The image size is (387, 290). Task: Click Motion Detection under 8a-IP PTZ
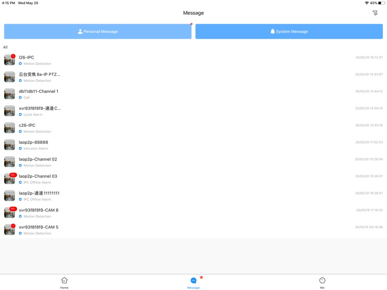pos(37,80)
